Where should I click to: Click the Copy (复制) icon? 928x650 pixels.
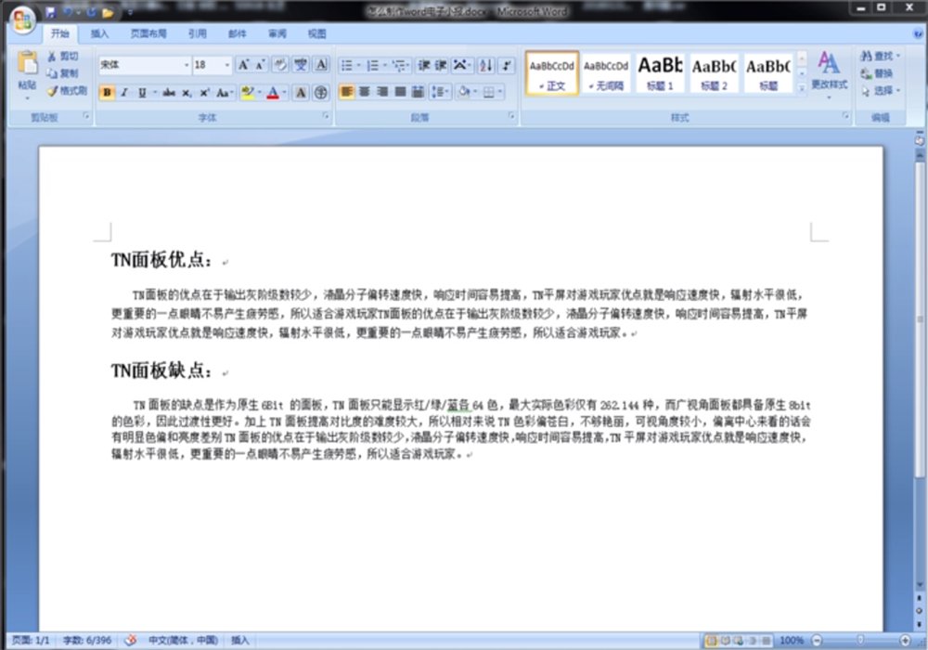[x=52, y=71]
